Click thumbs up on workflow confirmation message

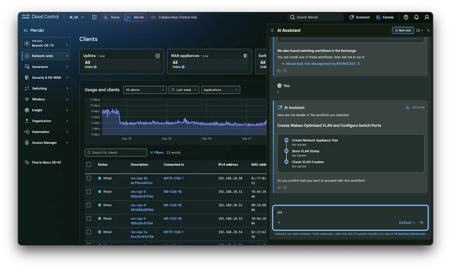click(x=279, y=188)
